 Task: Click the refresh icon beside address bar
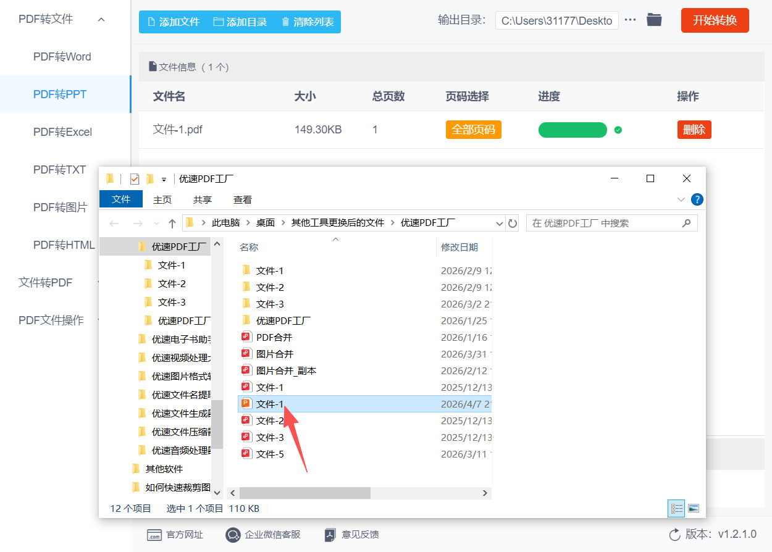[x=512, y=223]
